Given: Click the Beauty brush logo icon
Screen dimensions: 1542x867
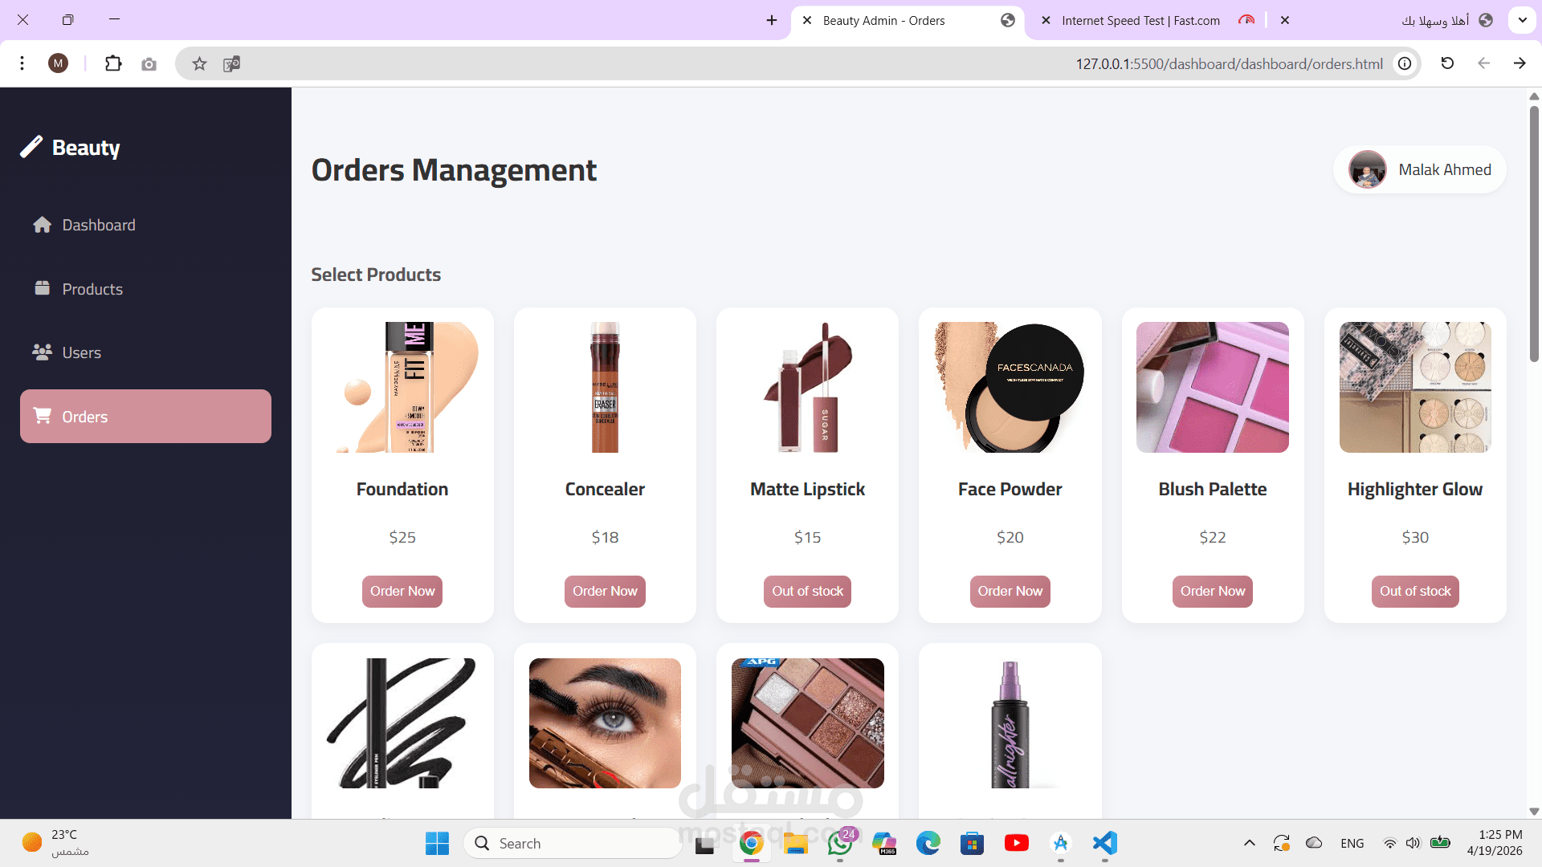Looking at the screenshot, I should tap(31, 147).
